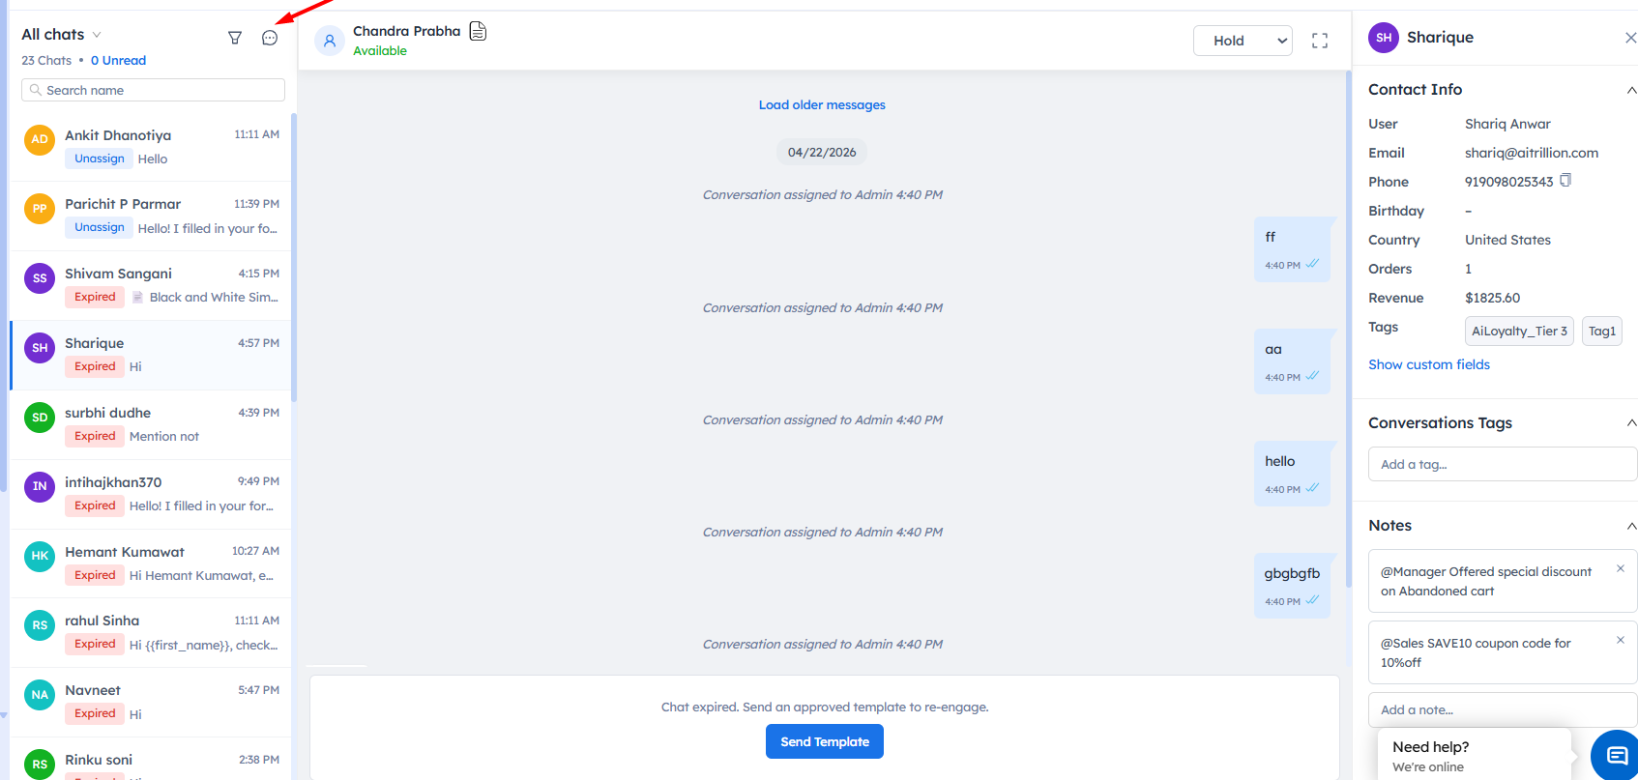Collapse the Notes section
This screenshot has width=1638, height=780.
click(1630, 526)
